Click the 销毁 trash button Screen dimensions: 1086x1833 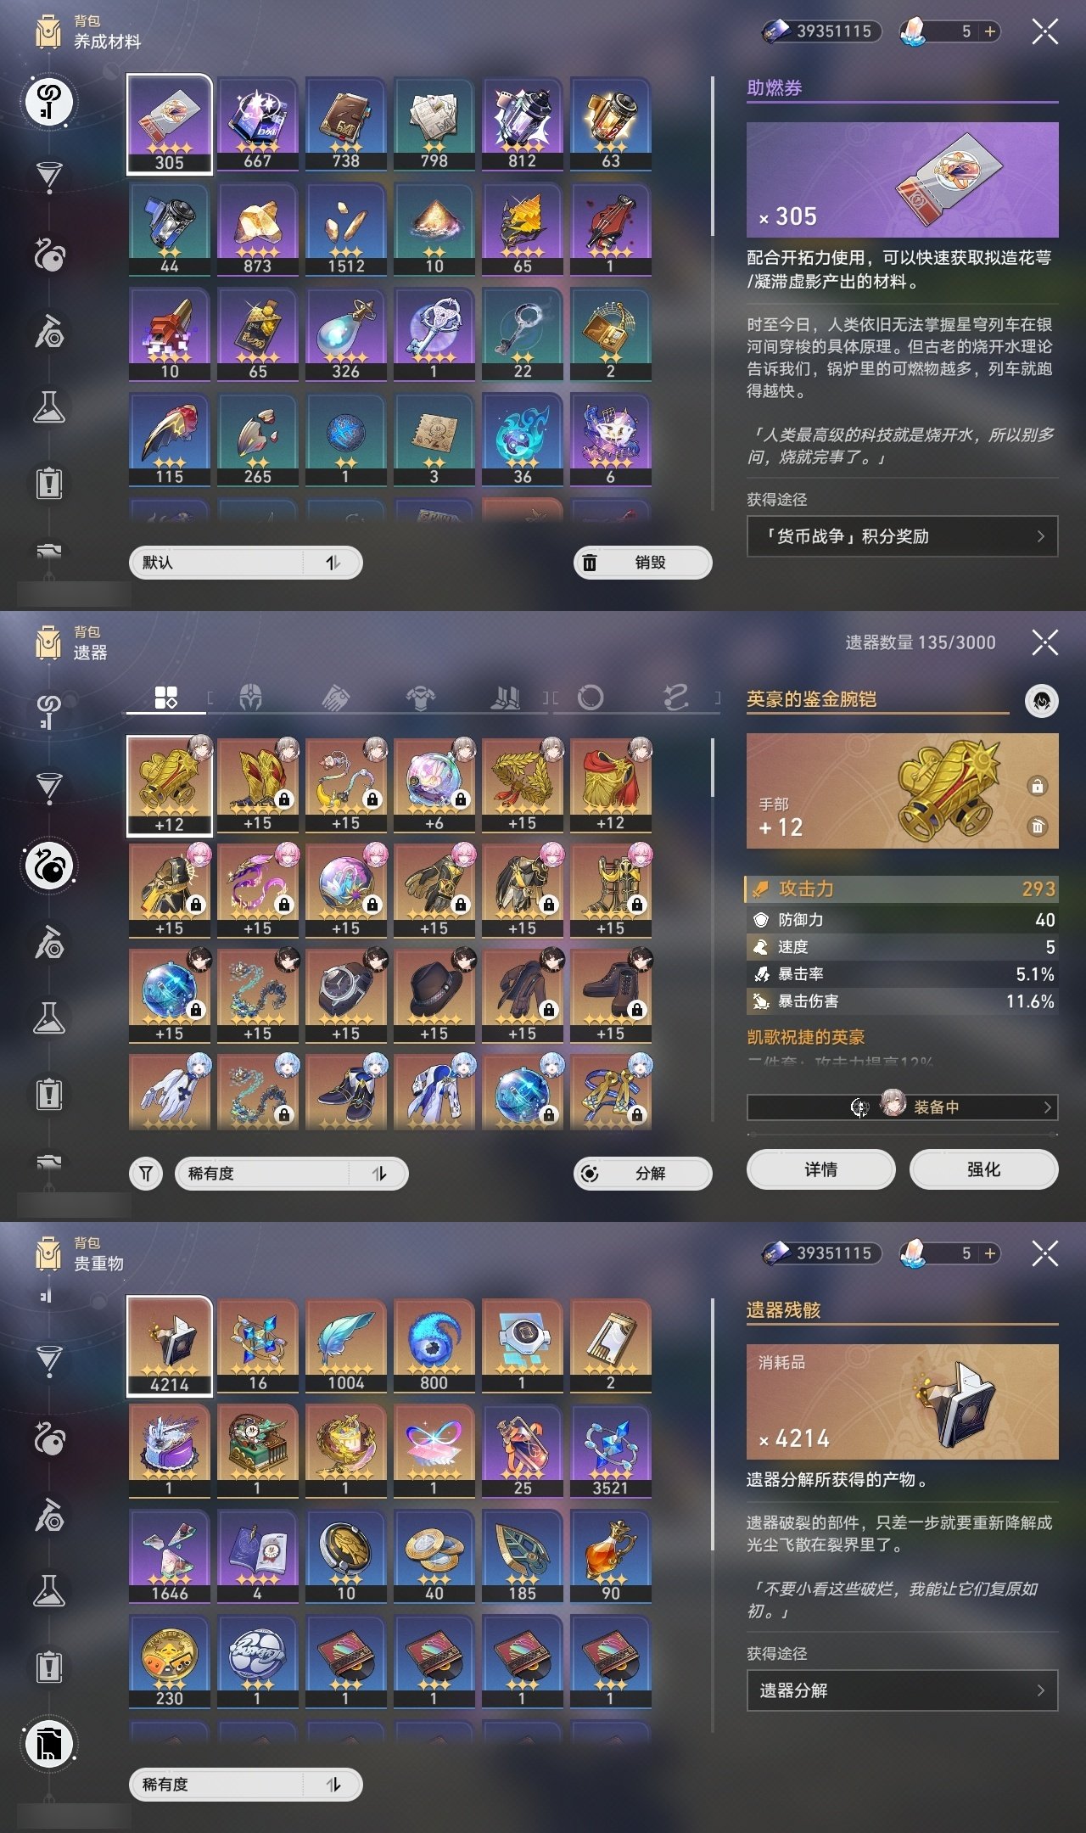point(643,563)
